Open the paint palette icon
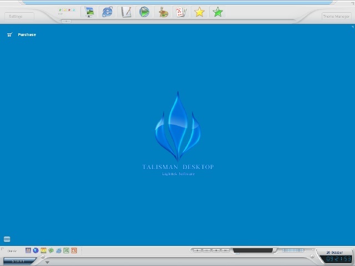355x266 pixels. tap(163, 12)
